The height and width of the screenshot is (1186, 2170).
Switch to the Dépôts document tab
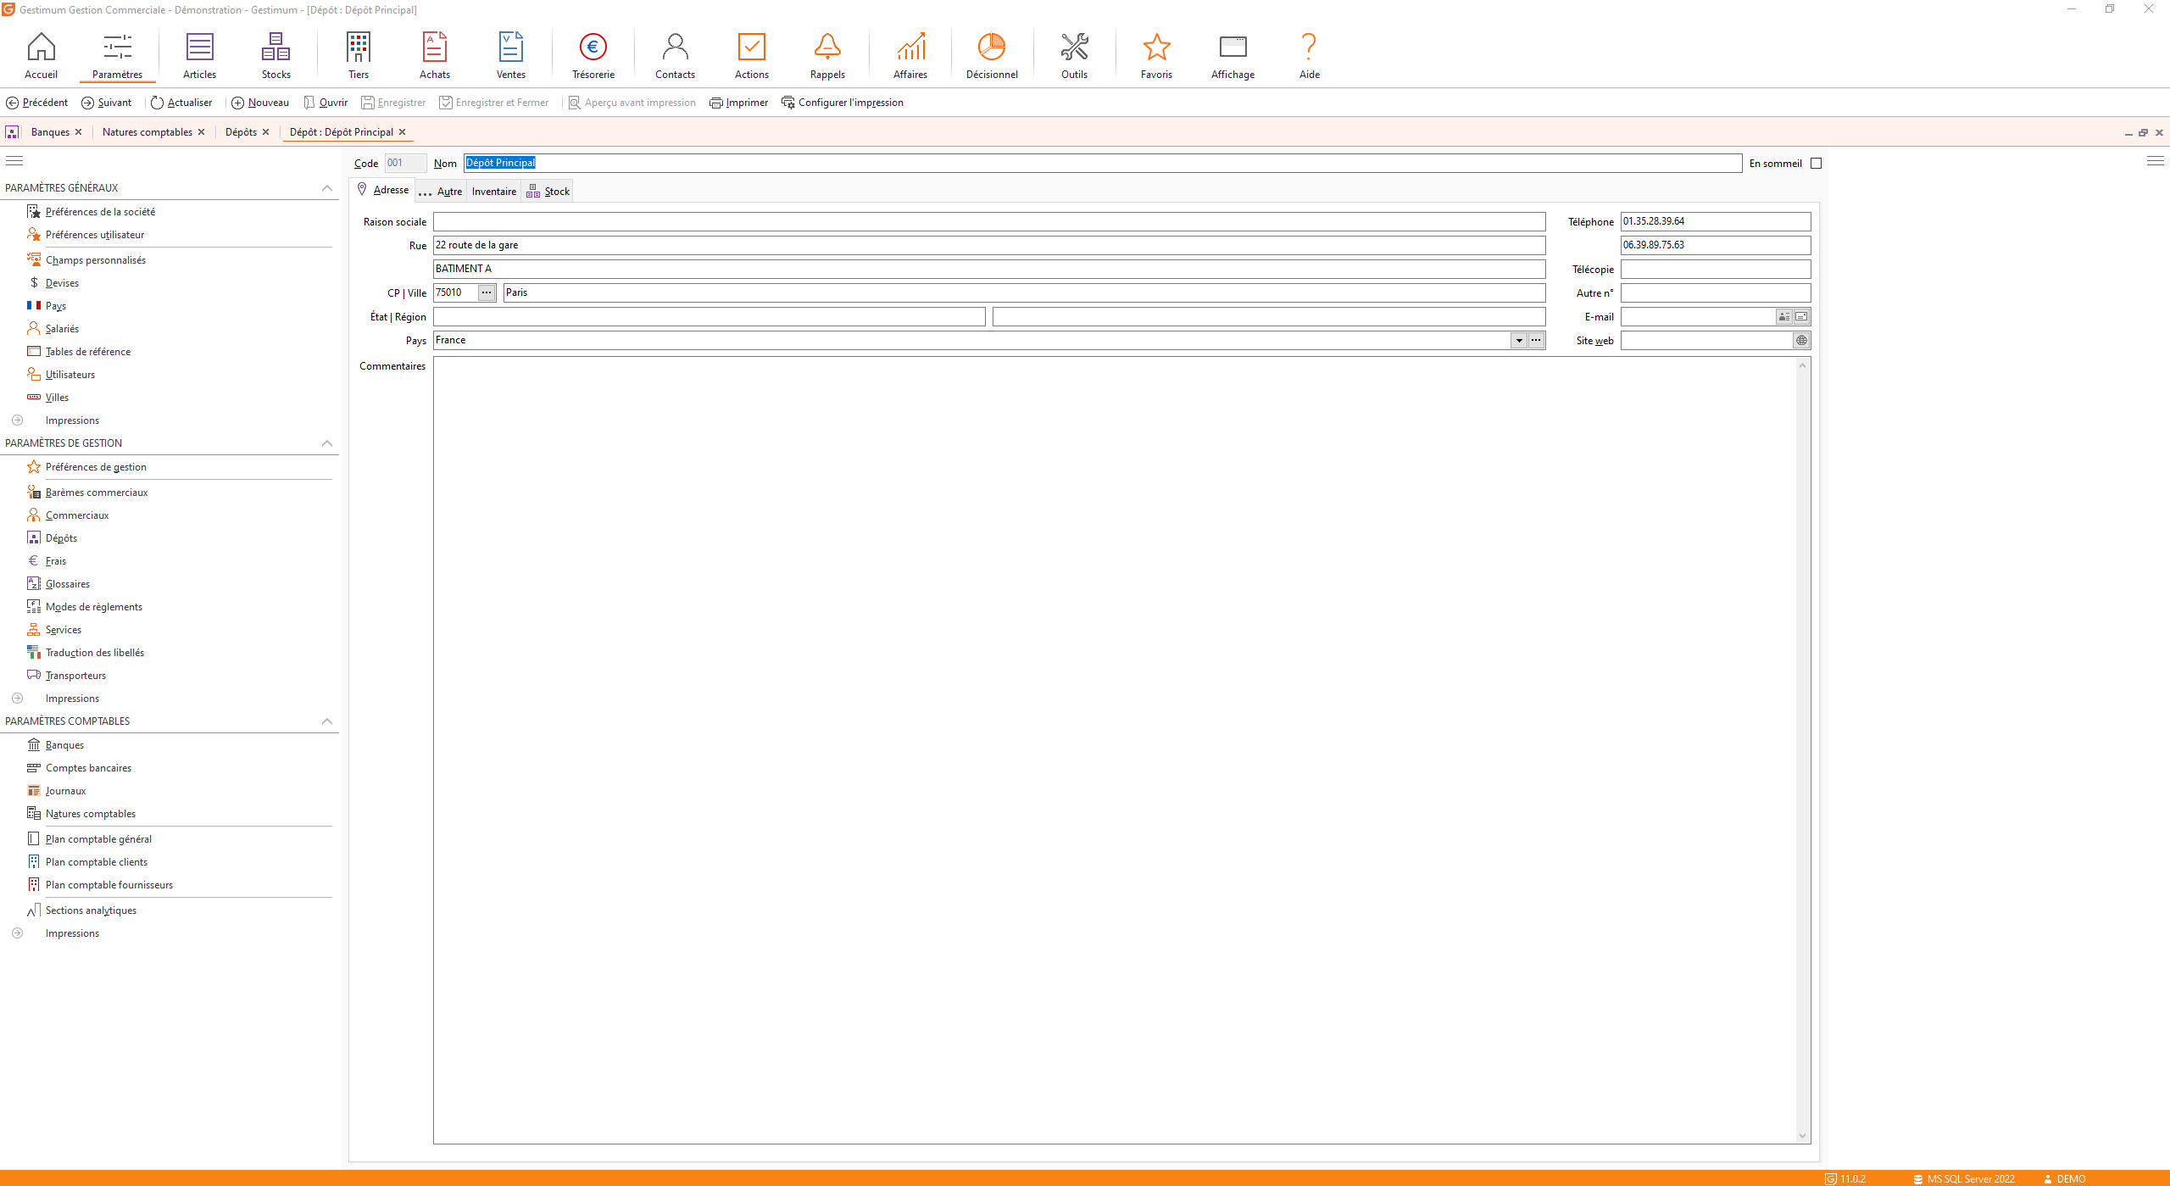(x=241, y=132)
